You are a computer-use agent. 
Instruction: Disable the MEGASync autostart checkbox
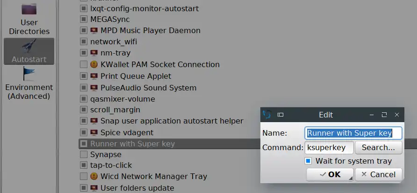click(83, 20)
